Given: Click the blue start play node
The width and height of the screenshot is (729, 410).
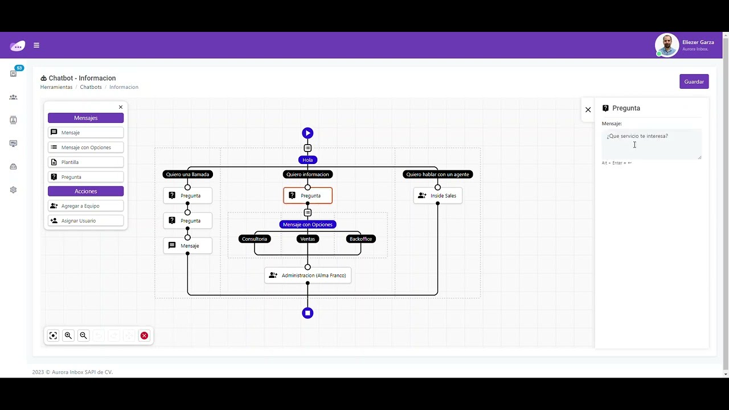Looking at the screenshot, I should point(308,133).
